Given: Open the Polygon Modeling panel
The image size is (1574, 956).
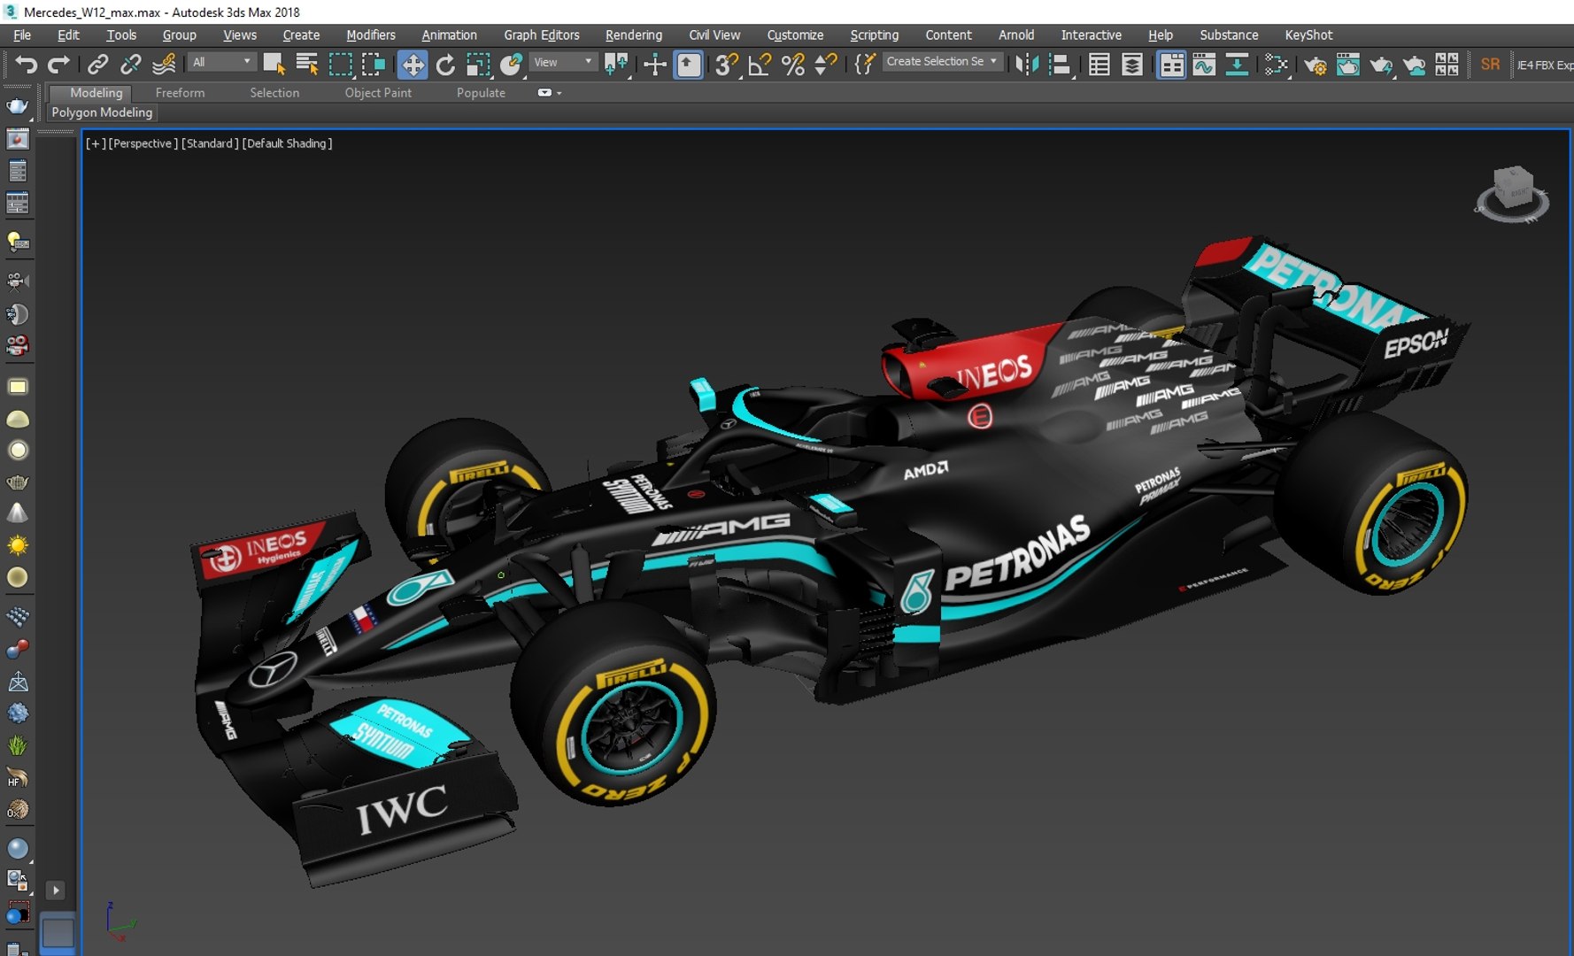Looking at the screenshot, I should [102, 112].
